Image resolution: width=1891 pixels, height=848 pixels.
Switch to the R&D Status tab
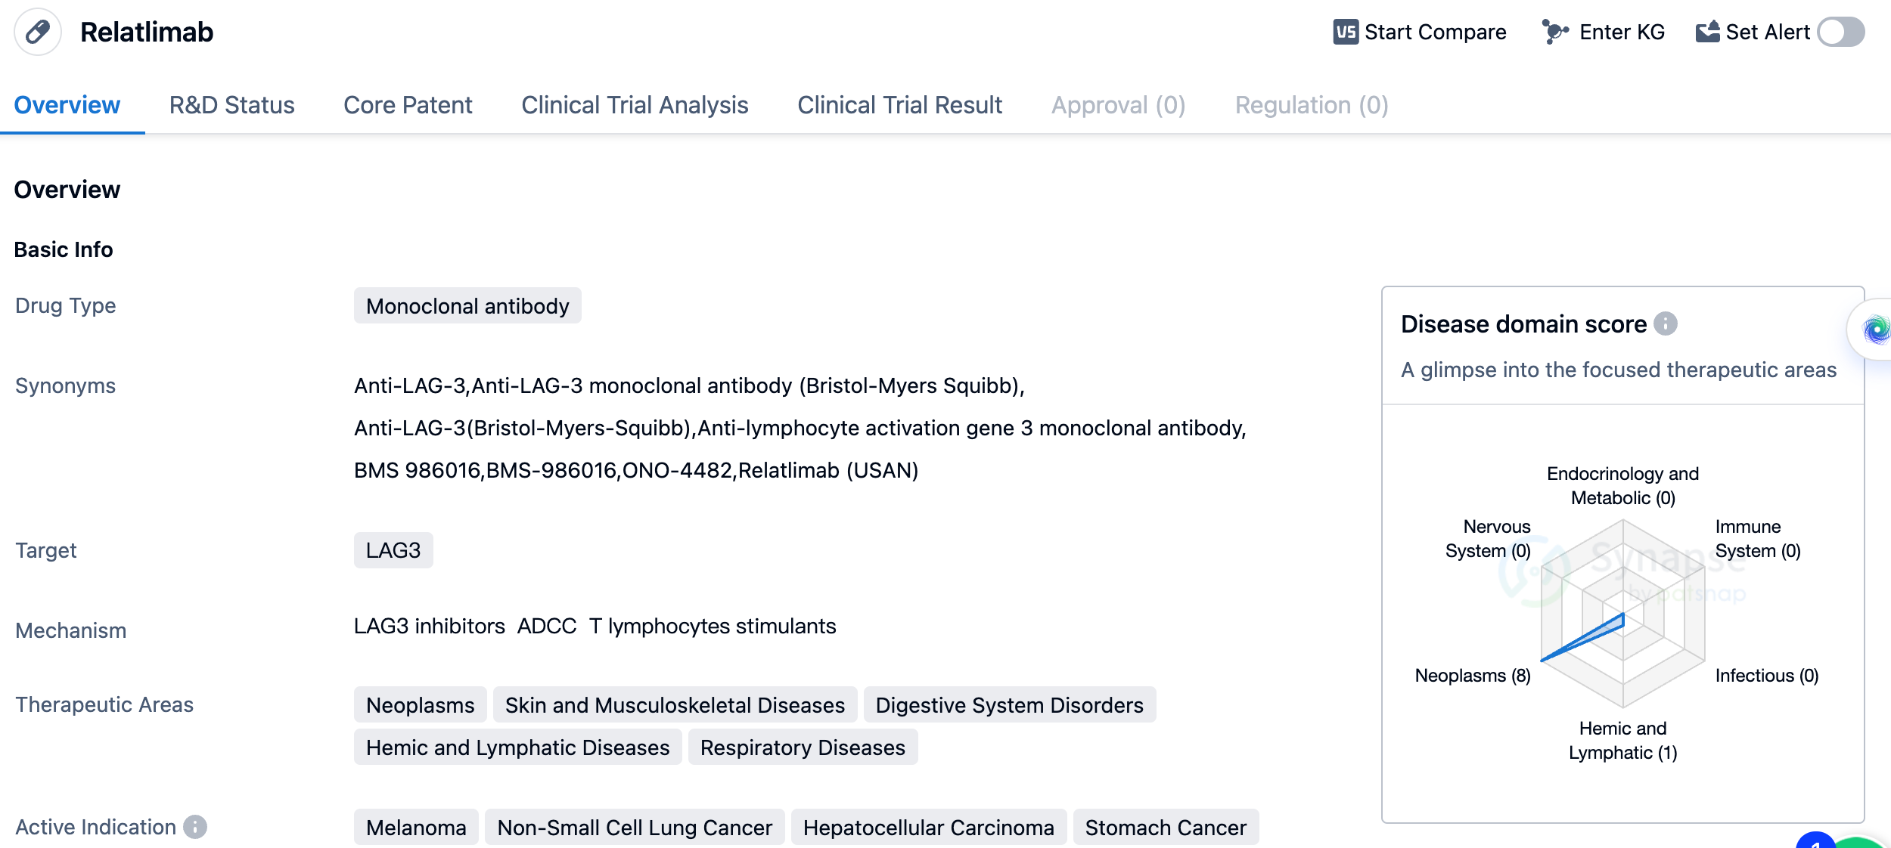coord(231,105)
